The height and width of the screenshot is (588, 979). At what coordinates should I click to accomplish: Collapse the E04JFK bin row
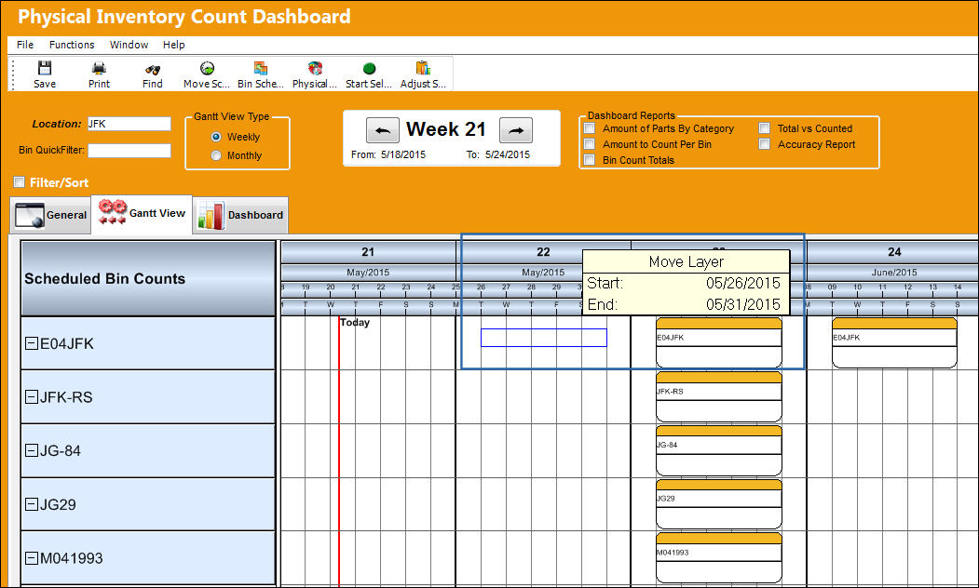tap(32, 343)
